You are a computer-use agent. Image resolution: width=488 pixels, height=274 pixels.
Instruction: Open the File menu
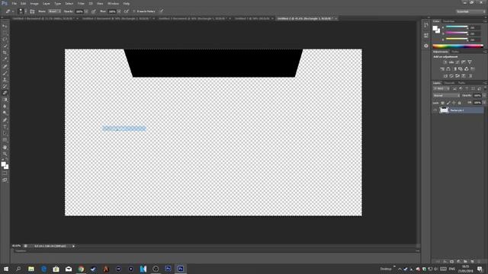click(x=14, y=4)
